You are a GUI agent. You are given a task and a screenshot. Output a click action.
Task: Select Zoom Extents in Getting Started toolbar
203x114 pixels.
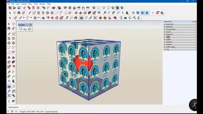pos(95,18)
